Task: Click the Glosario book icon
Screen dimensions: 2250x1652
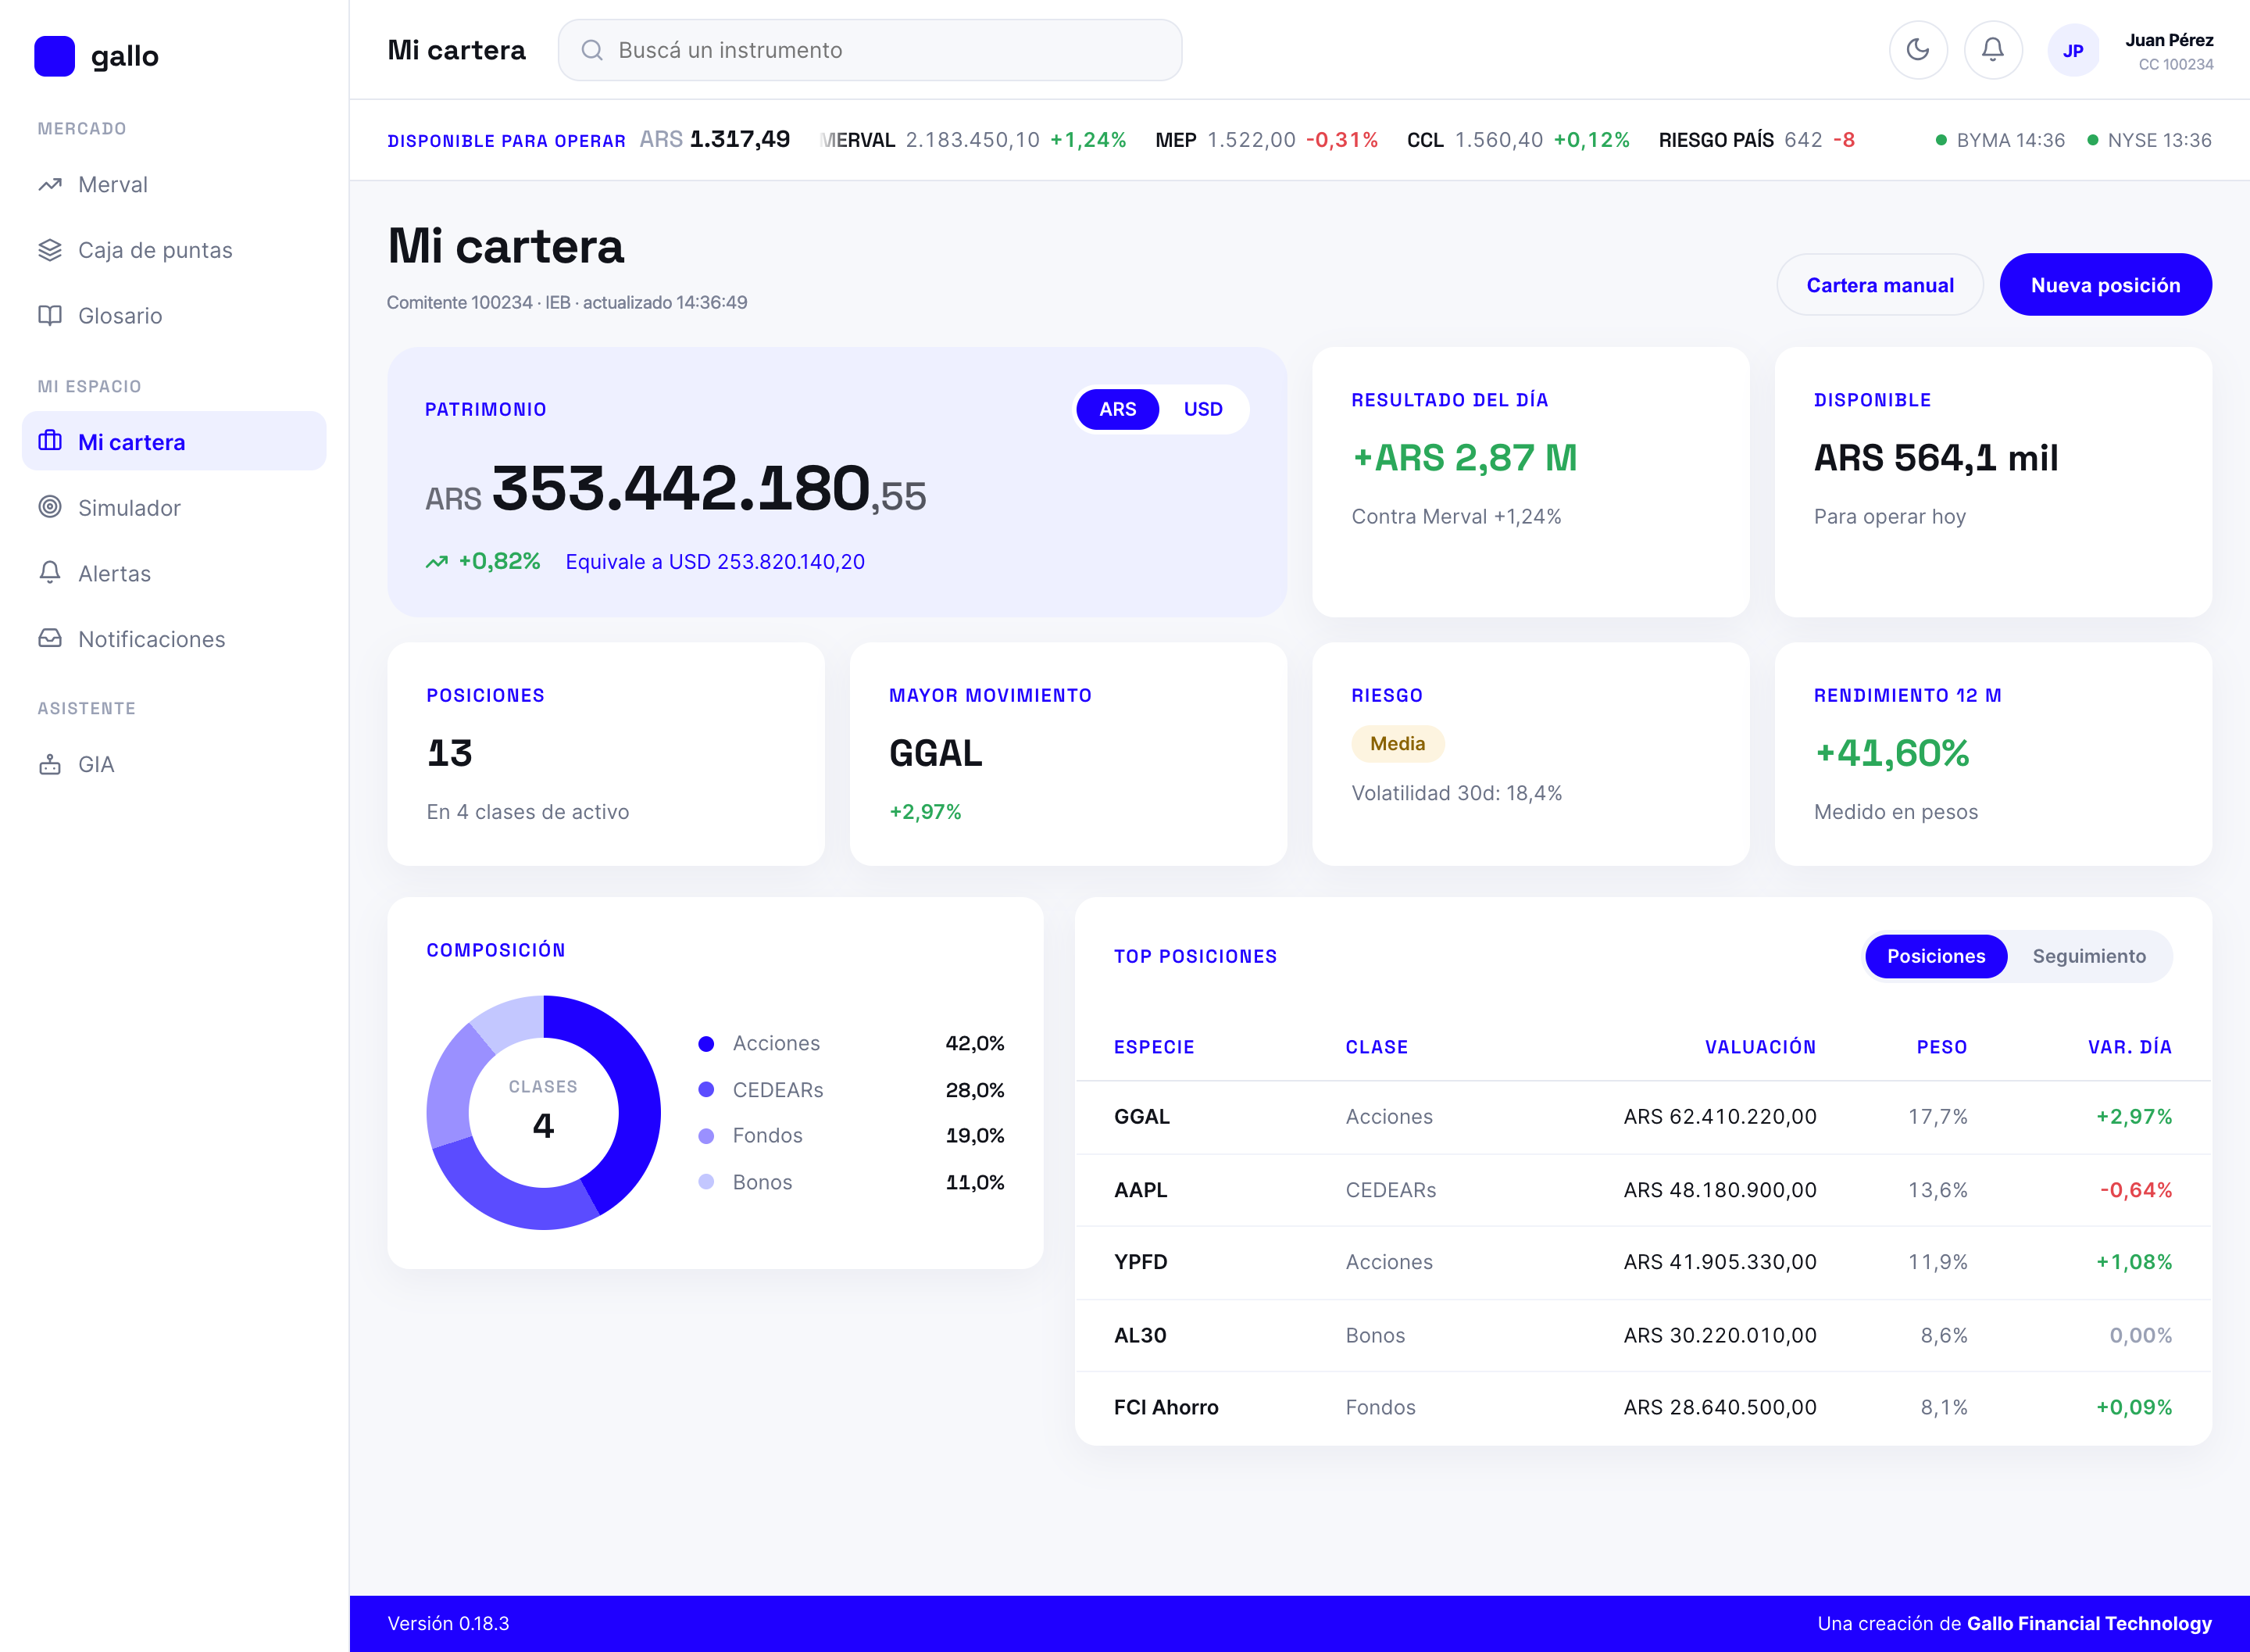Action: (x=50, y=316)
